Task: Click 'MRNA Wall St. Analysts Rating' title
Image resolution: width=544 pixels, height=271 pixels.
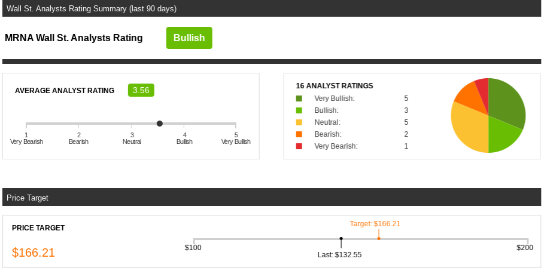Action: pos(74,38)
